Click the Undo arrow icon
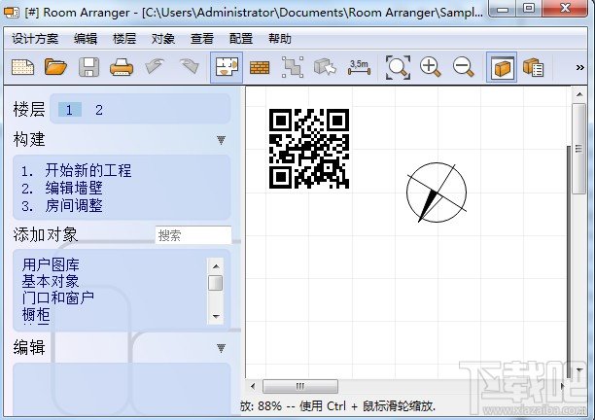595x420 pixels. (155, 67)
